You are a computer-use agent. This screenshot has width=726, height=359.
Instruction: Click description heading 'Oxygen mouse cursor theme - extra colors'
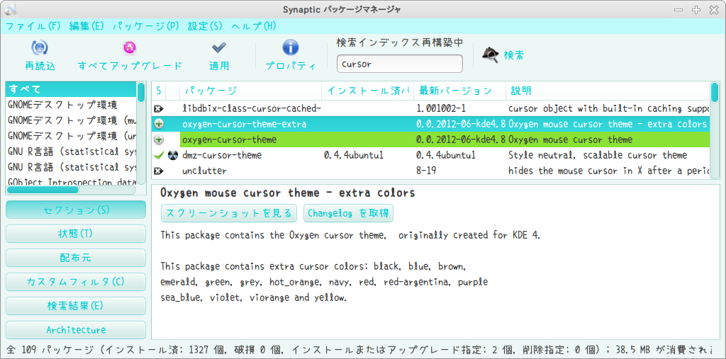tap(287, 193)
